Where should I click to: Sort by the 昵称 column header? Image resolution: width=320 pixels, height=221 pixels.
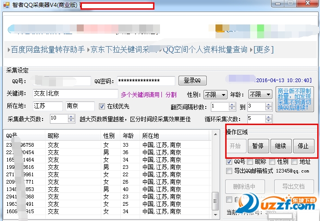coord(73,136)
